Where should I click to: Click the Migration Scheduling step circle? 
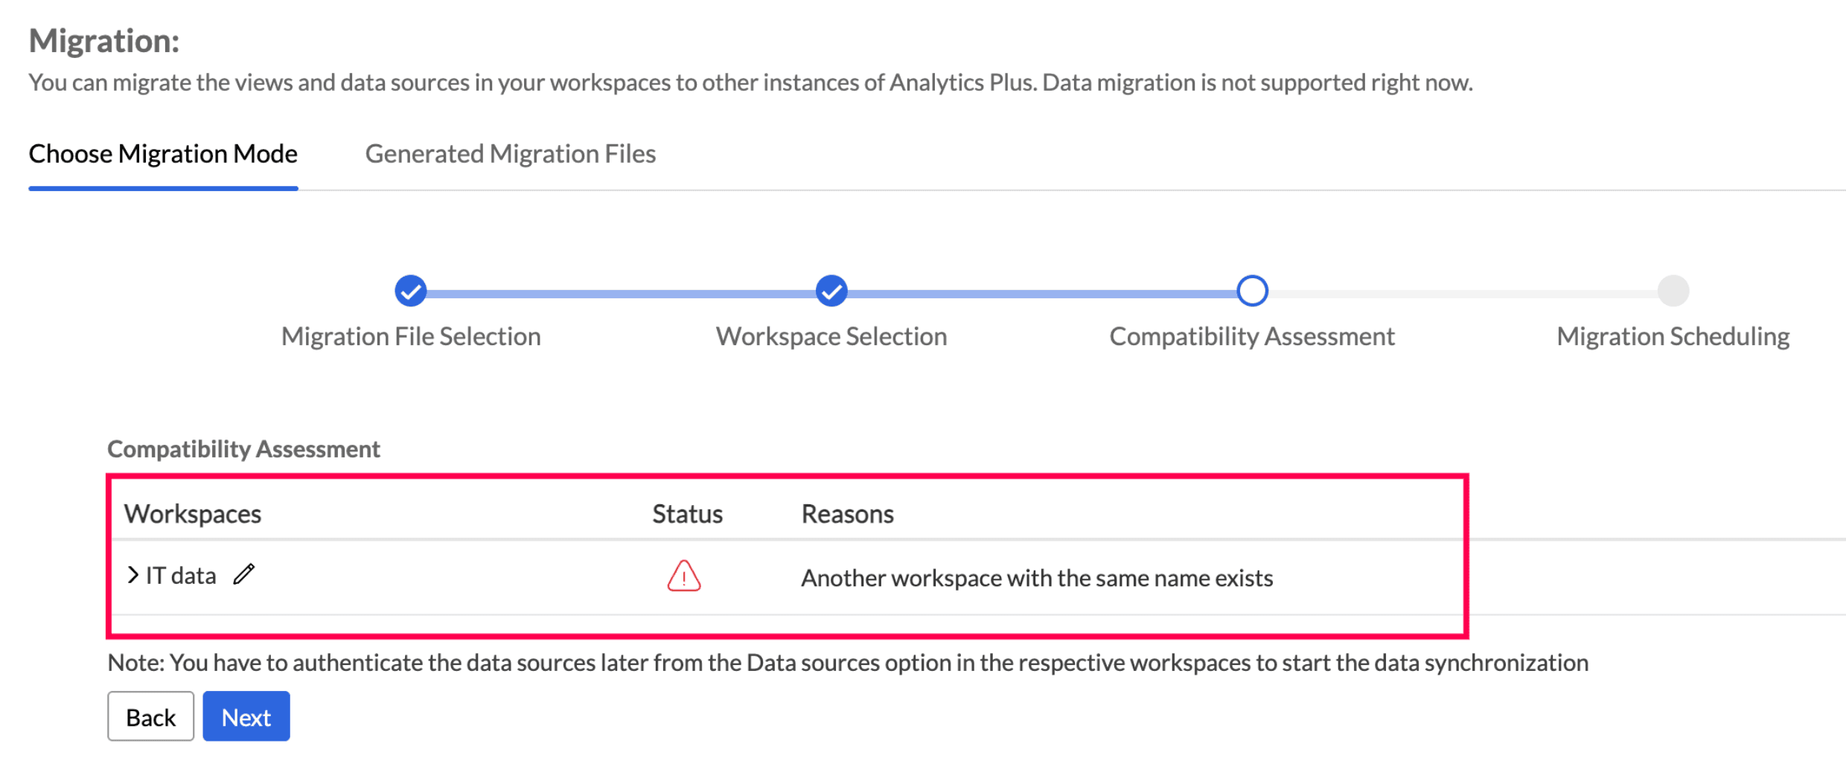coord(1673,291)
